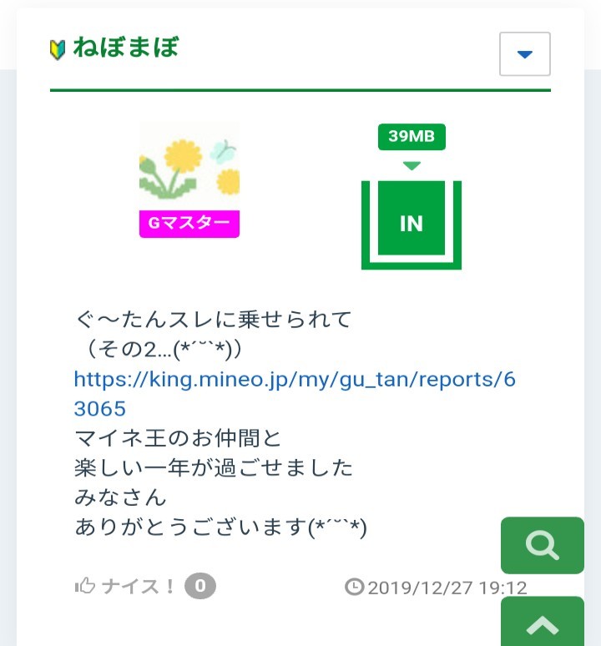This screenshot has width=601, height=646.
Task: Jump to top with the chevron button
Action: click(x=543, y=623)
